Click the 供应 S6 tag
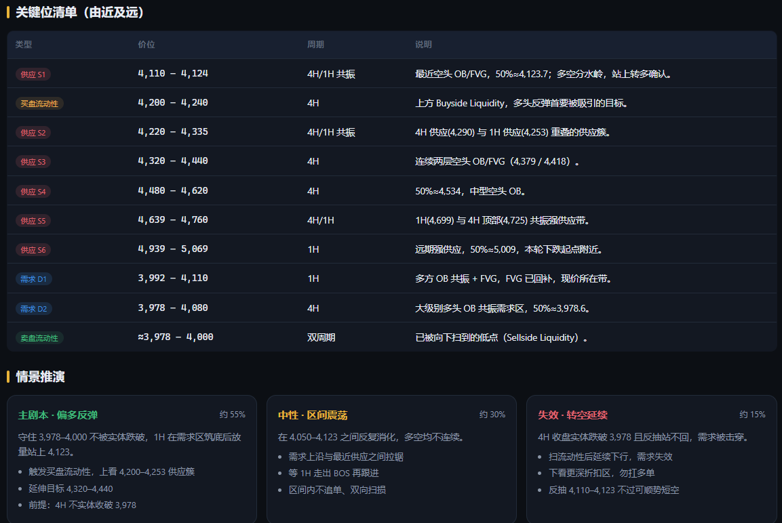The height and width of the screenshot is (523, 782). pos(33,250)
